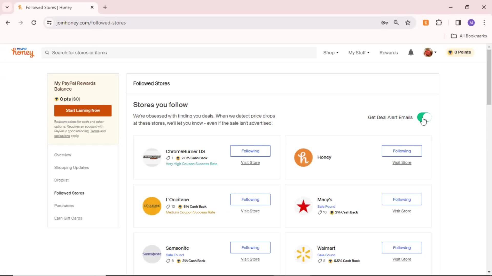The height and width of the screenshot is (276, 492).
Task: Click Start Earning Now button
Action: click(83, 110)
